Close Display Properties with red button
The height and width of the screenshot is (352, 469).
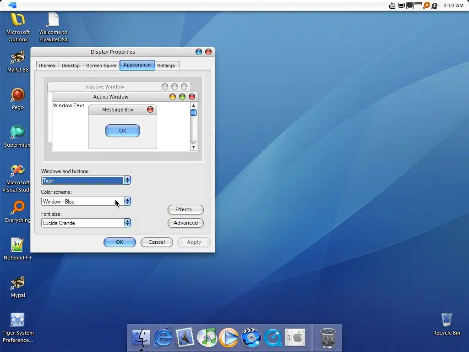[x=208, y=52]
